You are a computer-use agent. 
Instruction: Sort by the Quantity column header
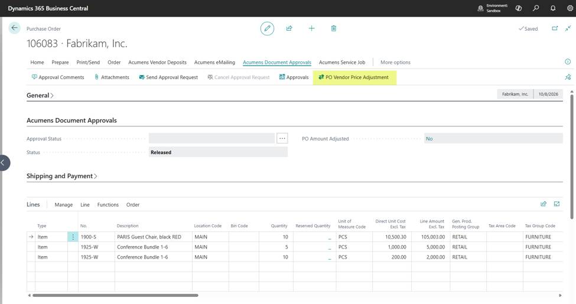279,226
